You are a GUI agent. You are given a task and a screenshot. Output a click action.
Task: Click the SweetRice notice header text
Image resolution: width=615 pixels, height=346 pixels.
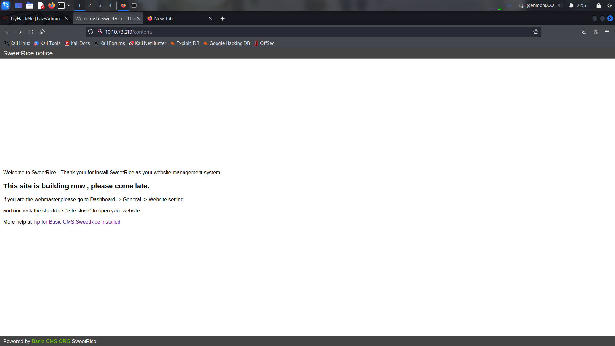(x=28, y=54)
